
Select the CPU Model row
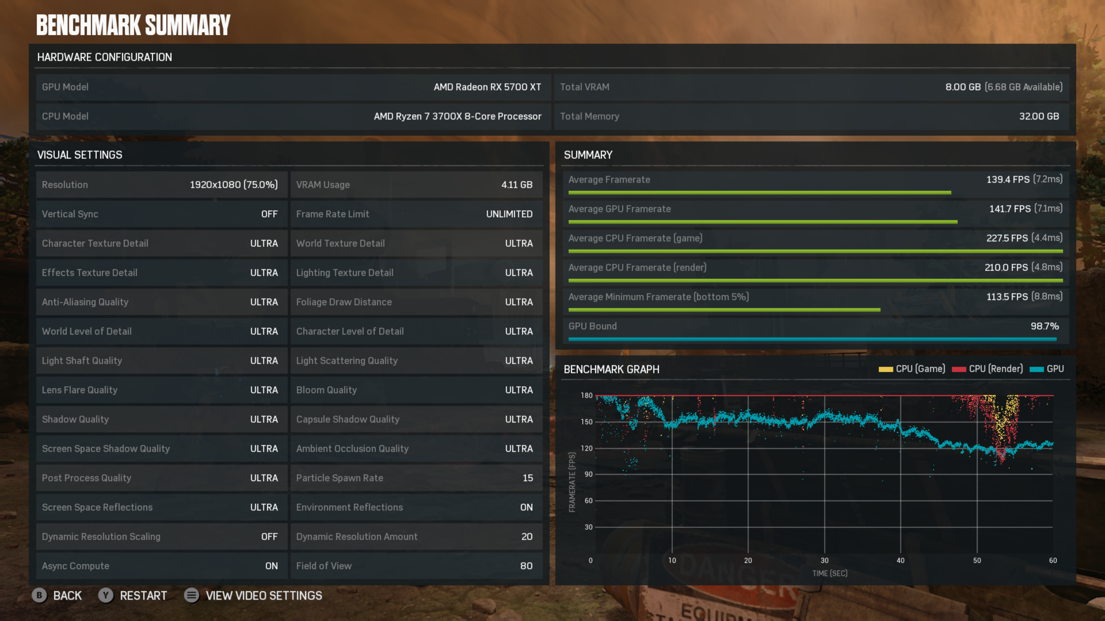(x=294, y=116)
